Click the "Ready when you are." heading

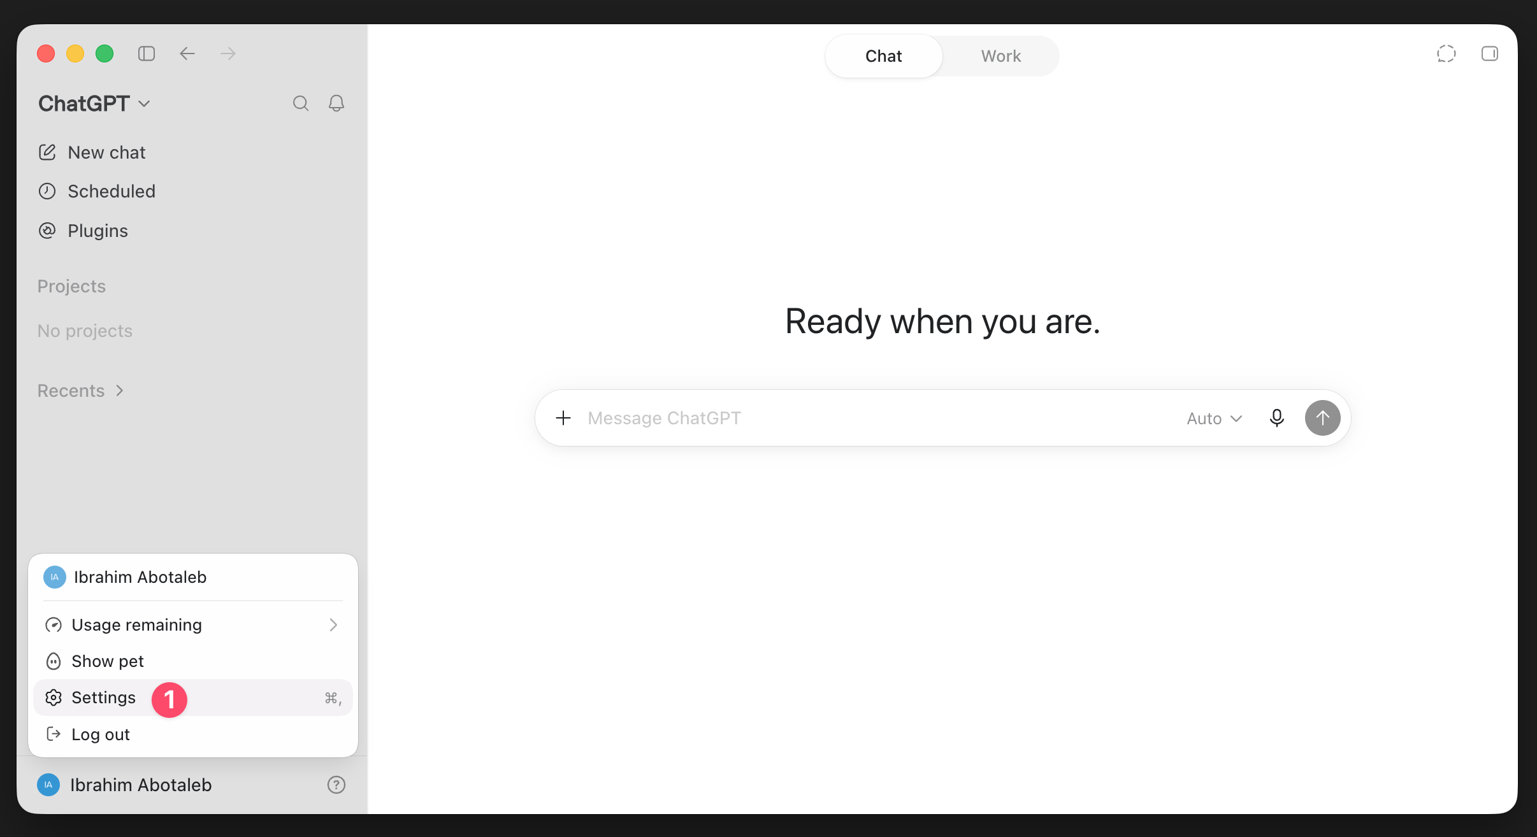point(943,321)
